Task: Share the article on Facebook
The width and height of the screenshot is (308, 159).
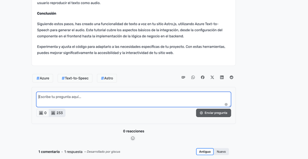Action: click(x=203, y=78)
